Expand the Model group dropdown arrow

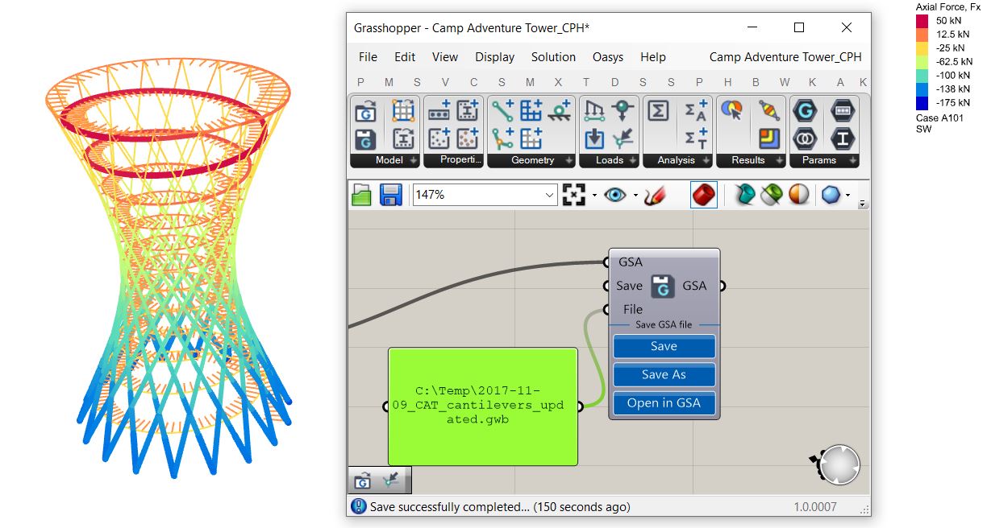(x=414, y=160)
